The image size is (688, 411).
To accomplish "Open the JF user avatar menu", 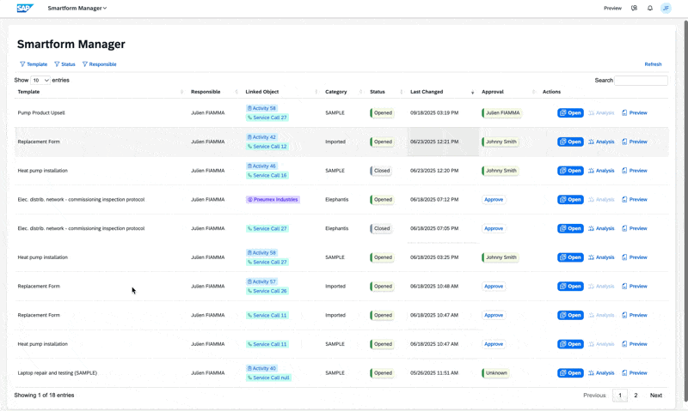I will [x=666, y=9].
